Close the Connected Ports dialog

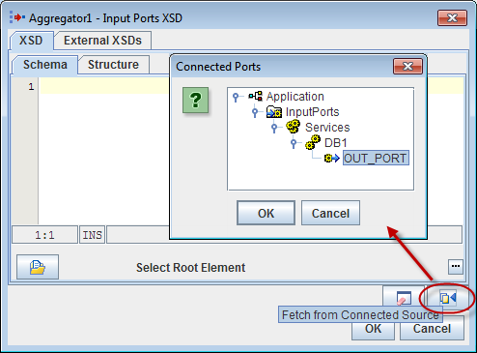point(407,66)
